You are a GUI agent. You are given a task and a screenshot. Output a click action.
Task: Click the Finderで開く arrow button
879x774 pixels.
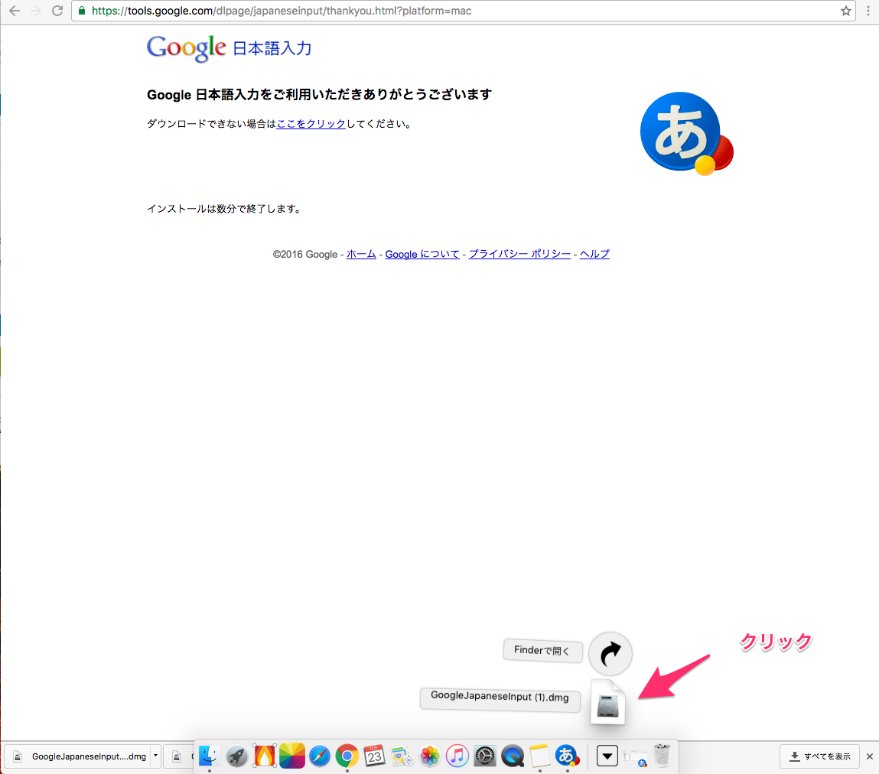point(610,653)
